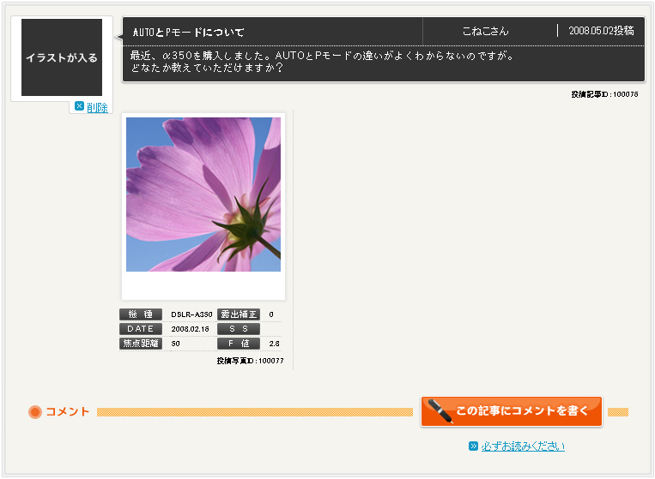Open the pink cosmos flower photo
655x479 pixels.
203,195
